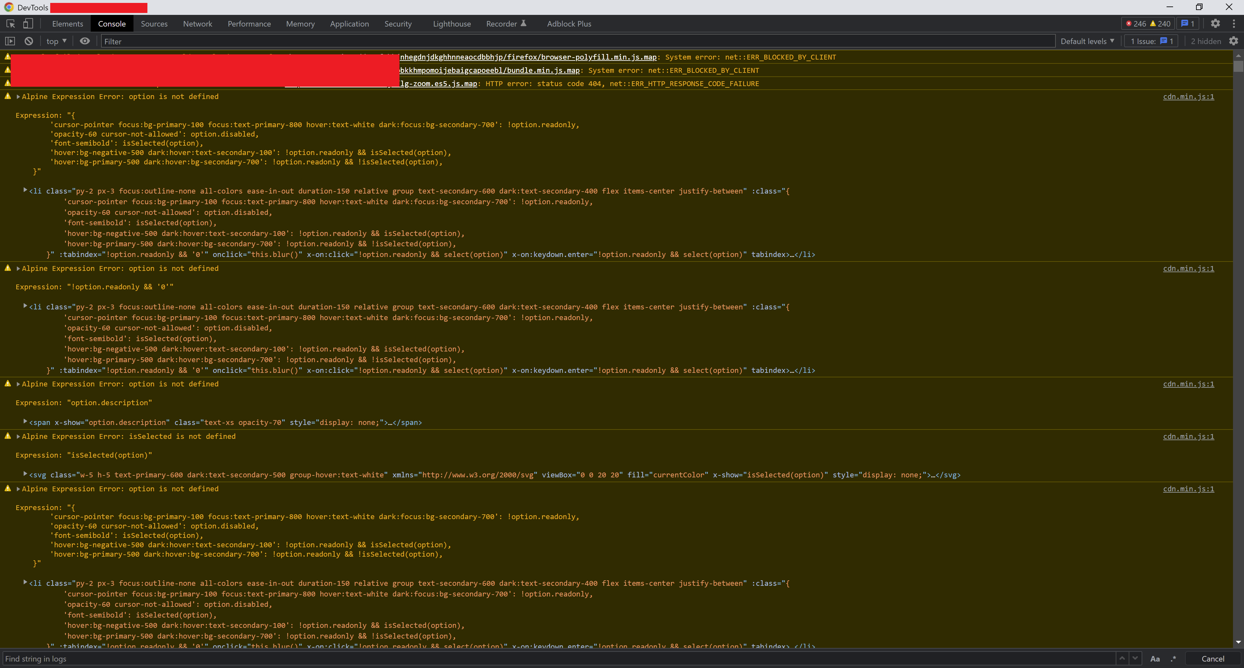This screenshot has width=1244, height=668.
Task: Cancel the console search
Action: pos(1213,659)
